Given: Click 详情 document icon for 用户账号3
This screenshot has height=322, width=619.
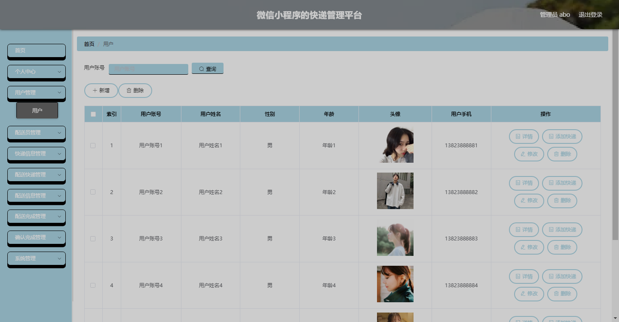Looking at the screenshot, I should click(x=518, y=230).
